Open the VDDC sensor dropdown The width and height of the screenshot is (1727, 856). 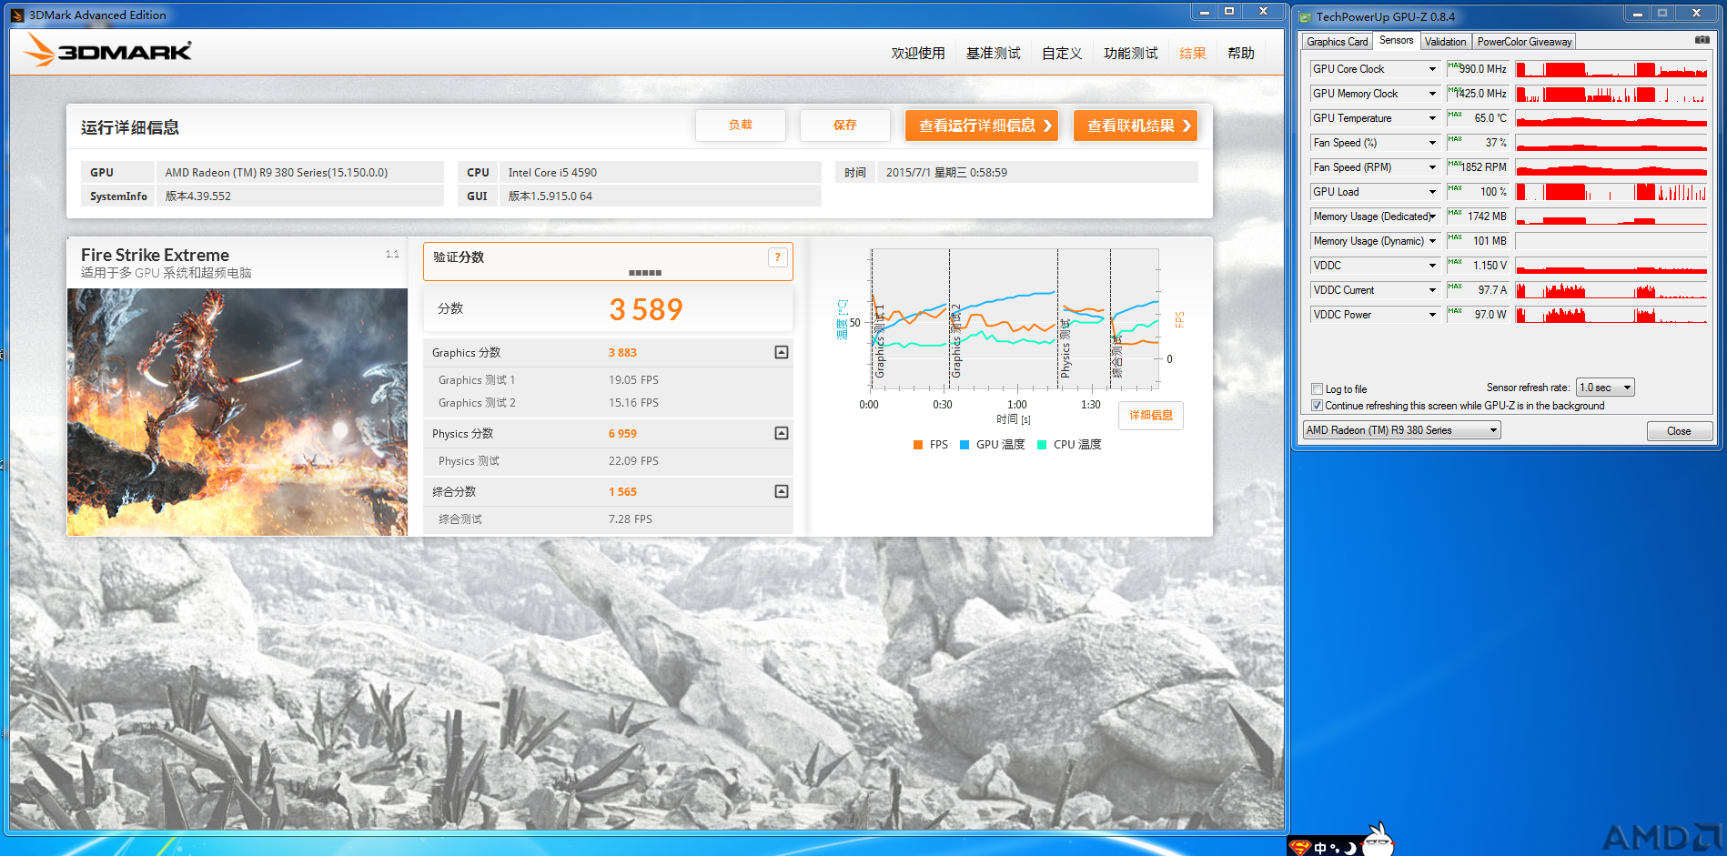tap(1432, 266)
